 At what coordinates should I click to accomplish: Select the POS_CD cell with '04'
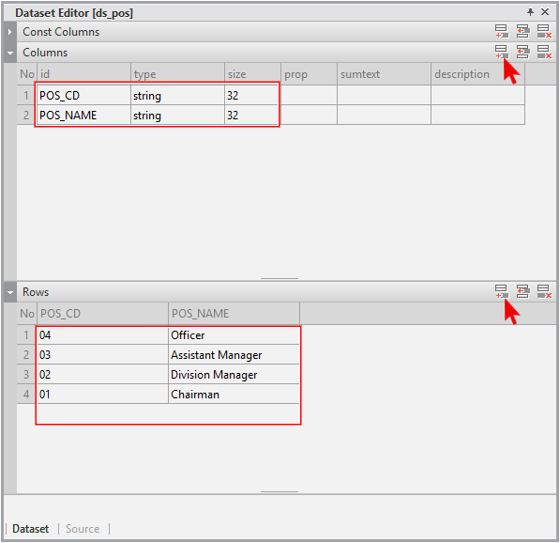pos(102,334)
